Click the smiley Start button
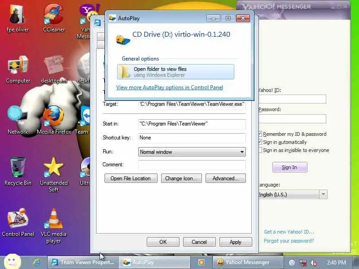The width and height of the screenshot is (359, 269). pyautogui.click(x=13, y=261)
